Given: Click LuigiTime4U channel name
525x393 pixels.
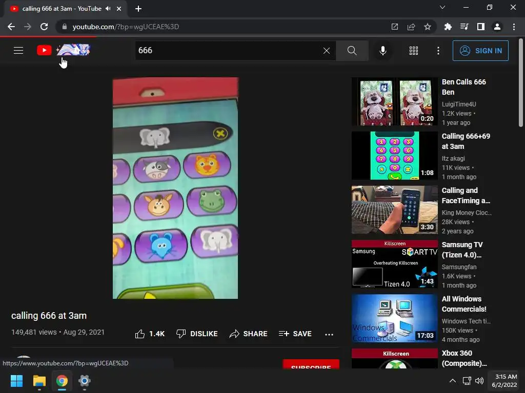Looking at the screenshot, I should 459,104.
